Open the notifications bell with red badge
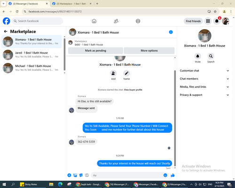 click(217, 21)
